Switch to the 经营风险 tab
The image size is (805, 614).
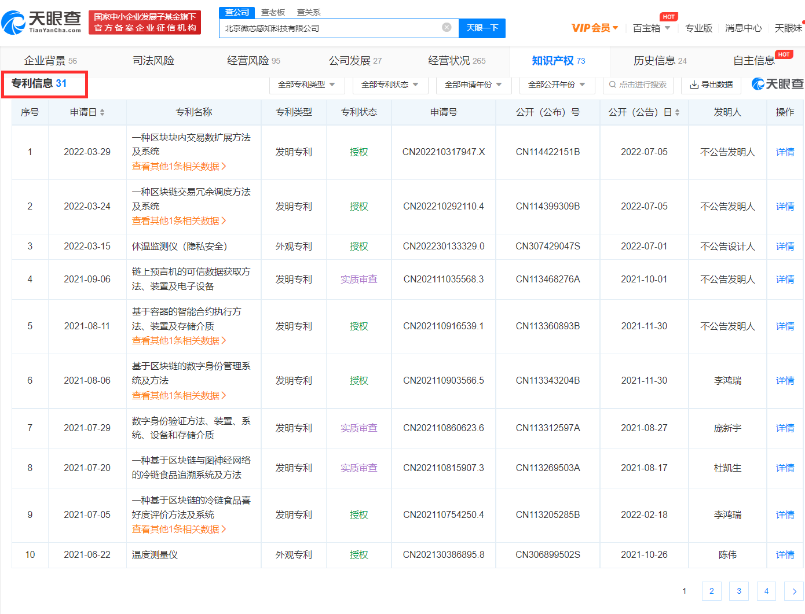click(254, 61)
